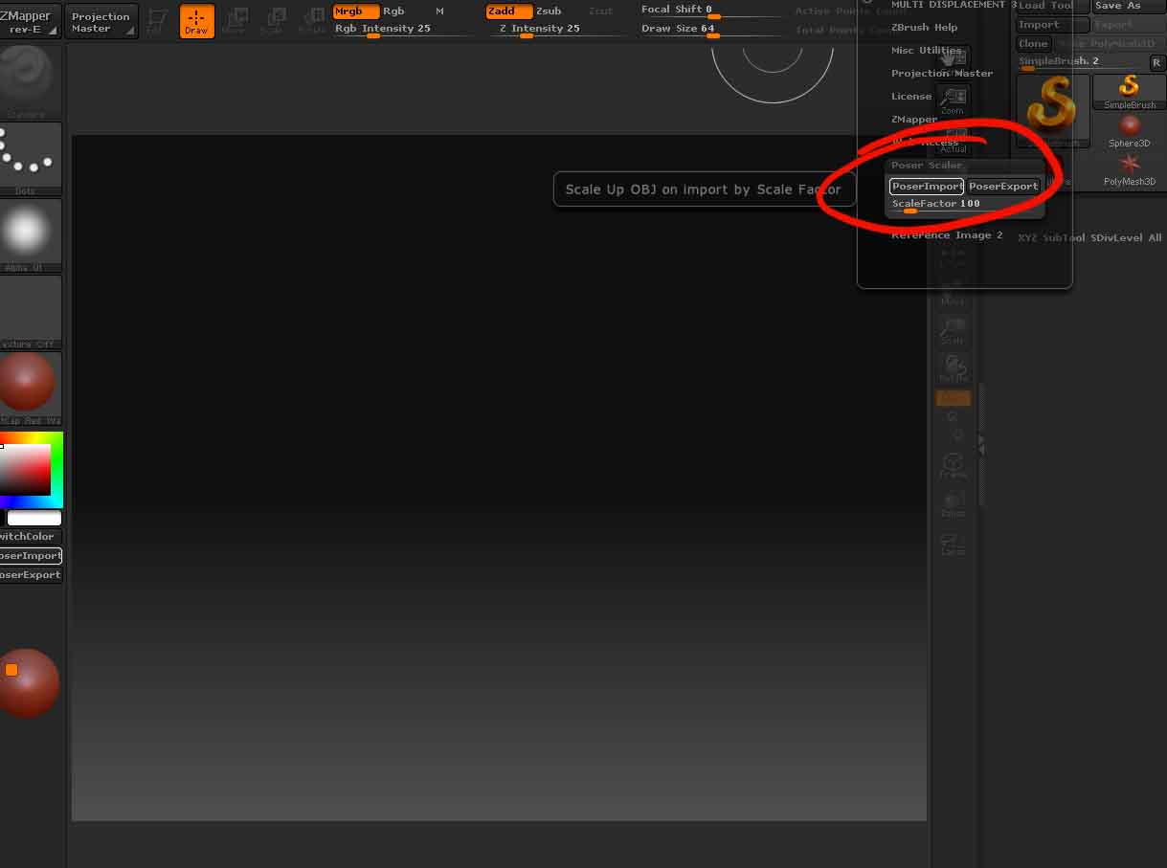Image resolution: width=1167 pixels, height=868 pixels.
Task: Click PoserExport in the Poser Scaler menu
Action: (x=1003, y=186)
